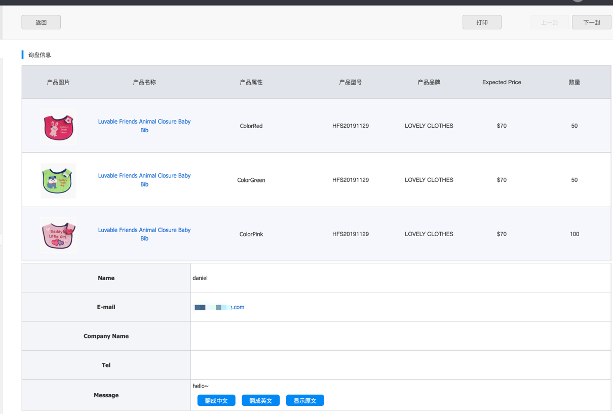The width and height of the screenshot is (613, 414).
Task: Click the greyed-out 上一封 button
Action: coord(549,22)
